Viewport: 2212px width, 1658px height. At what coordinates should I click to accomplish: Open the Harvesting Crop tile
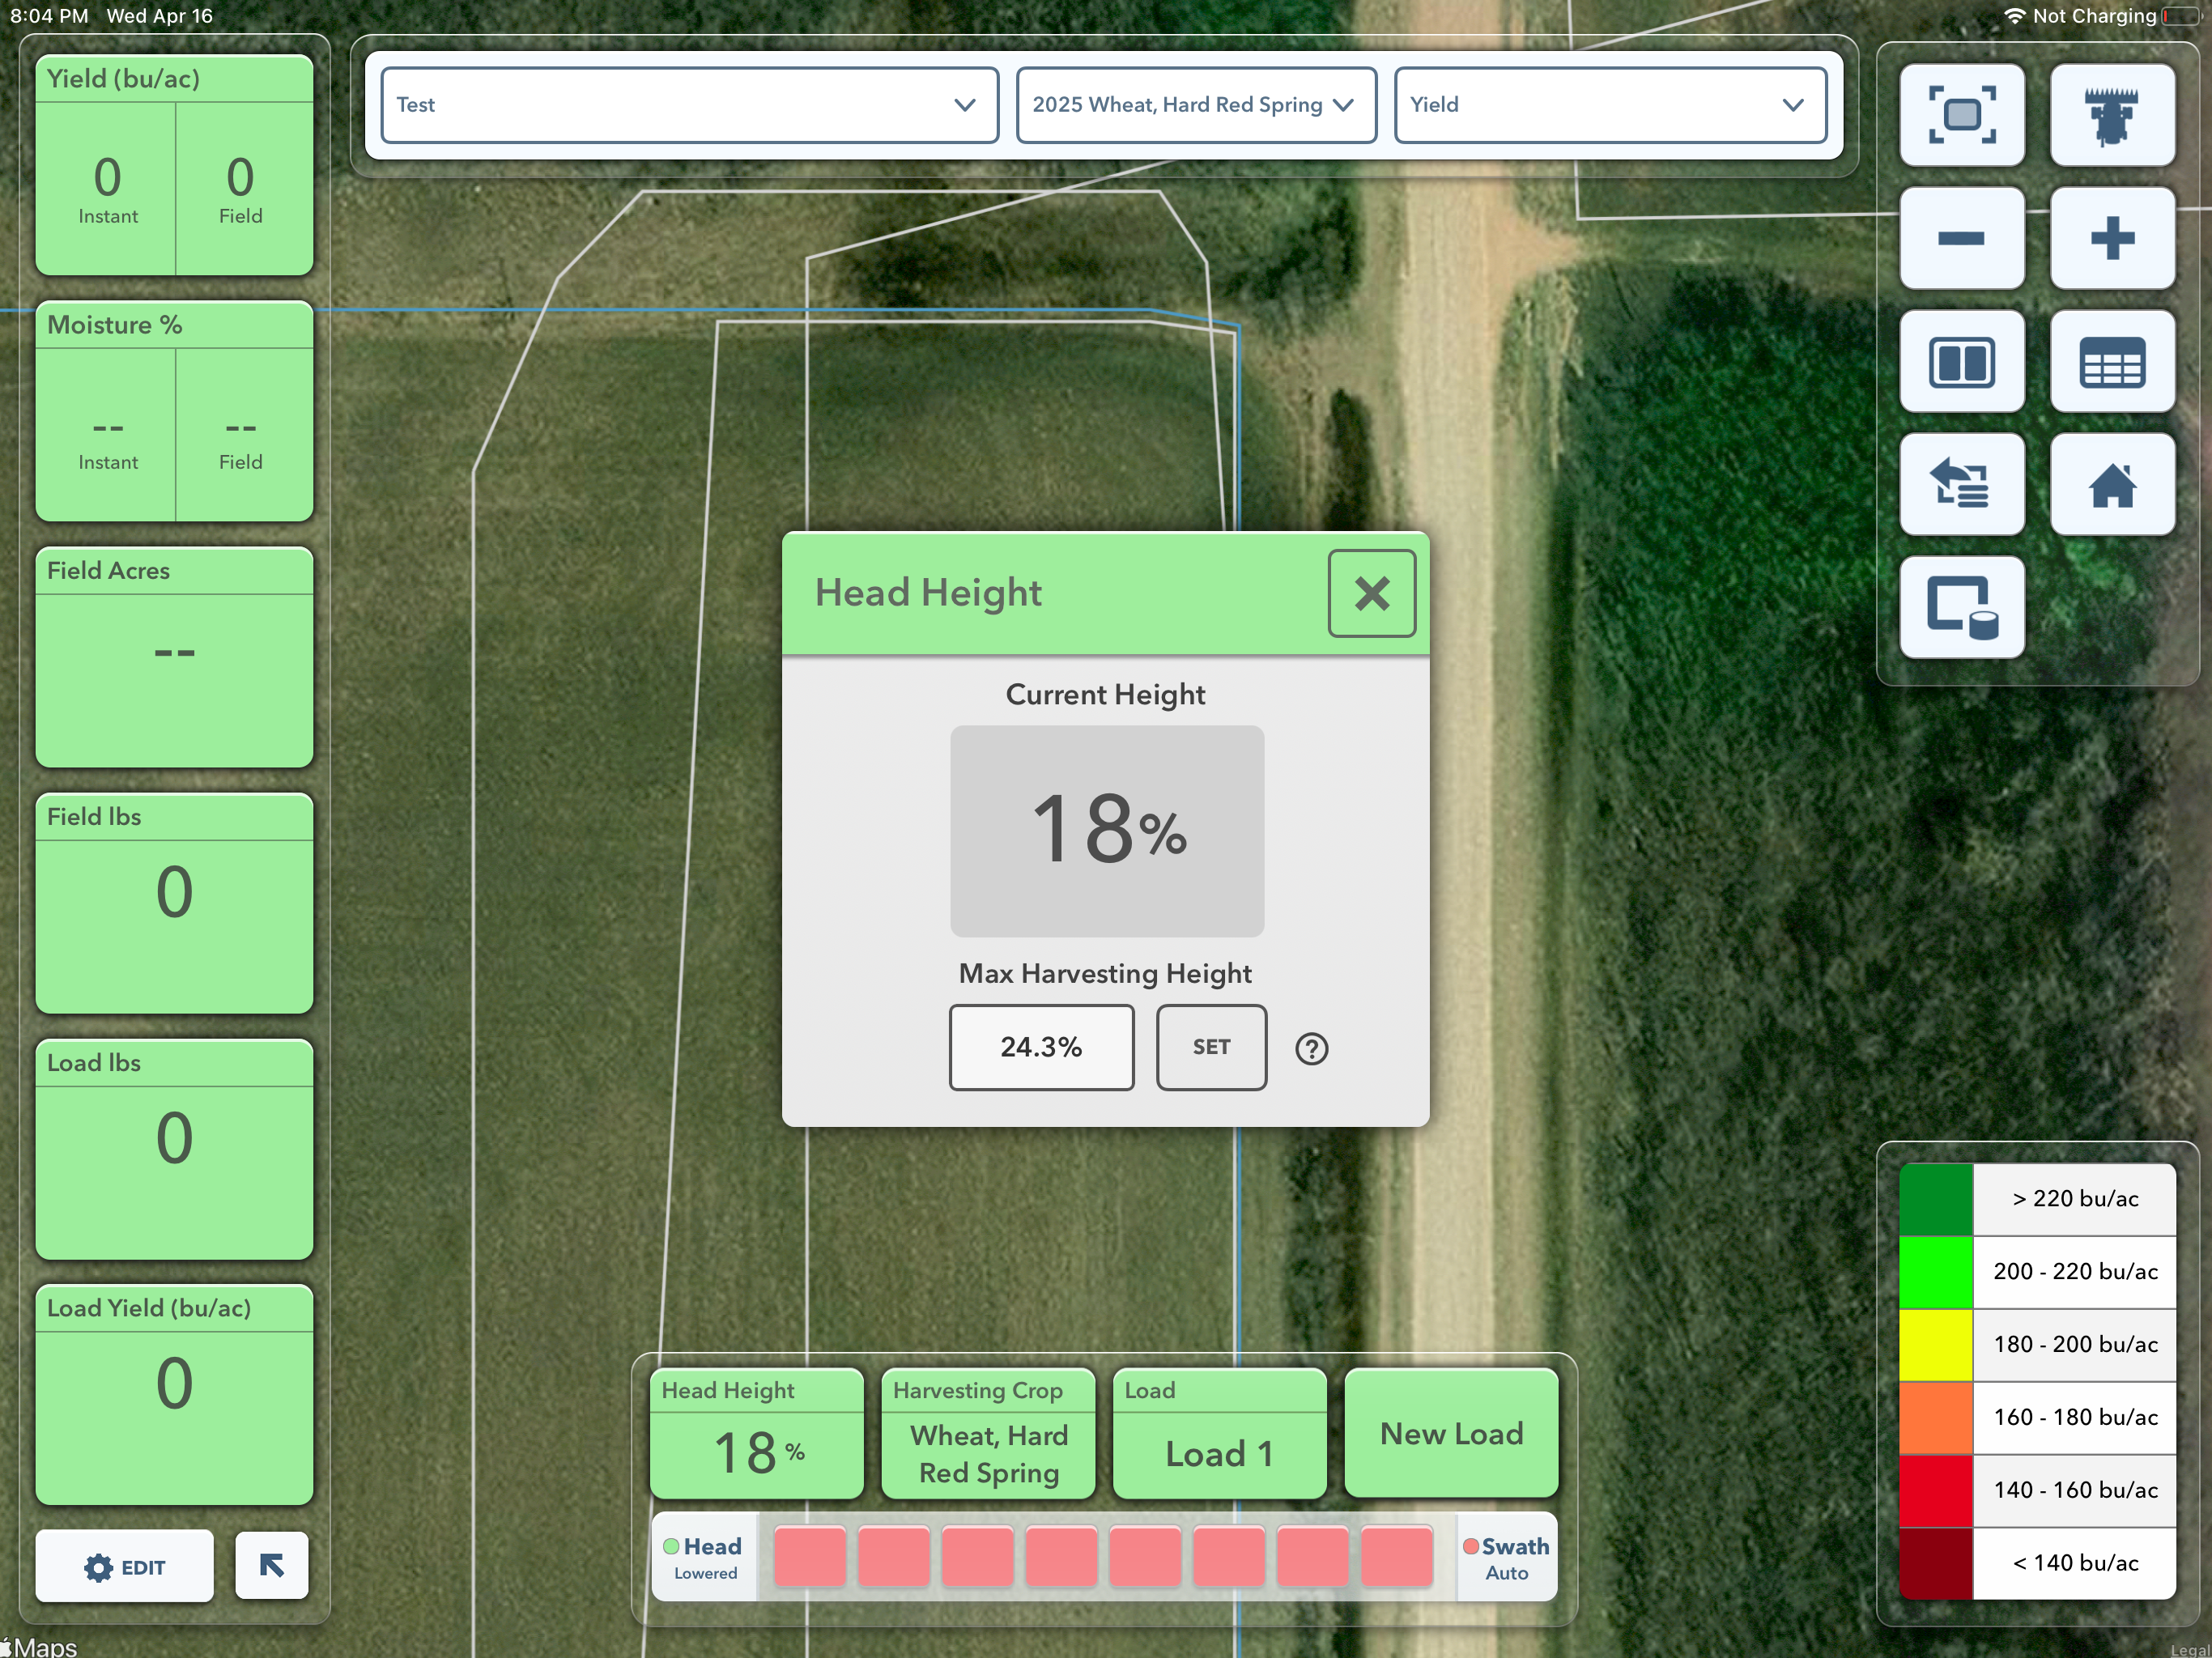point(988,1433)
